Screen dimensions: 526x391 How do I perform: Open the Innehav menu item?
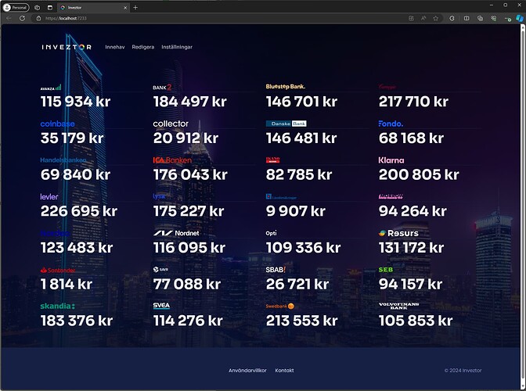pos(115,47)
